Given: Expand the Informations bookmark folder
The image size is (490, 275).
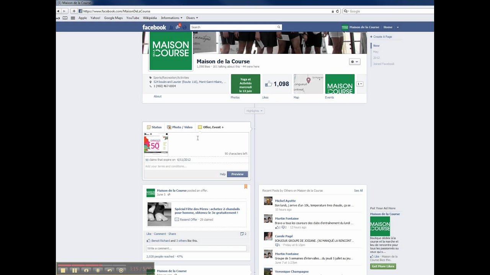Looking at the screenshot, I should pos(171,18).
